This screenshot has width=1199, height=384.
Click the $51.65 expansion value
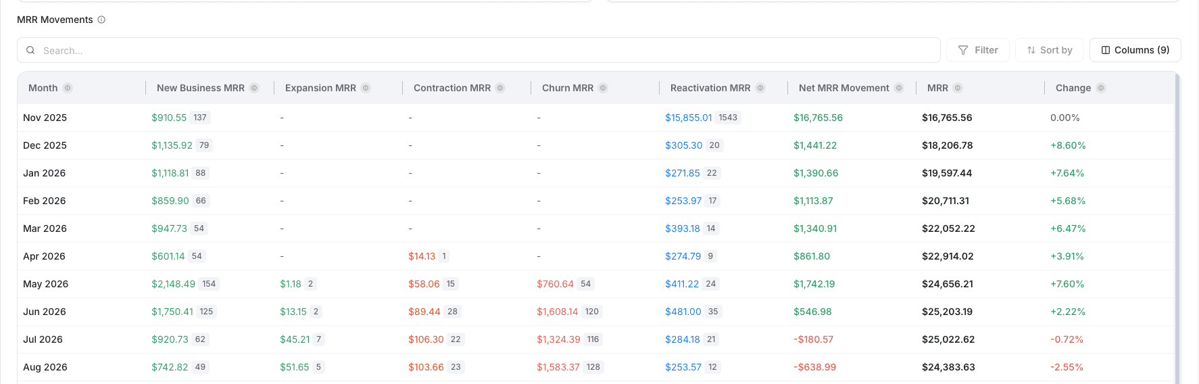click(x=295, y=367)
